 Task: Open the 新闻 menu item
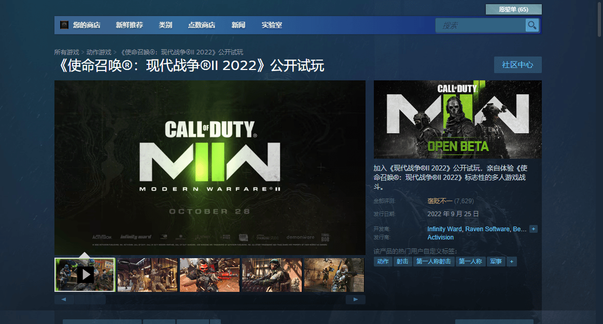pos(239,25)
